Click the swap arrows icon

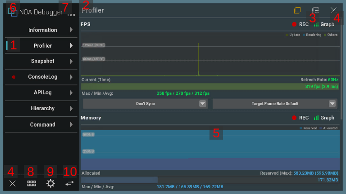click(x=69, y=183)
